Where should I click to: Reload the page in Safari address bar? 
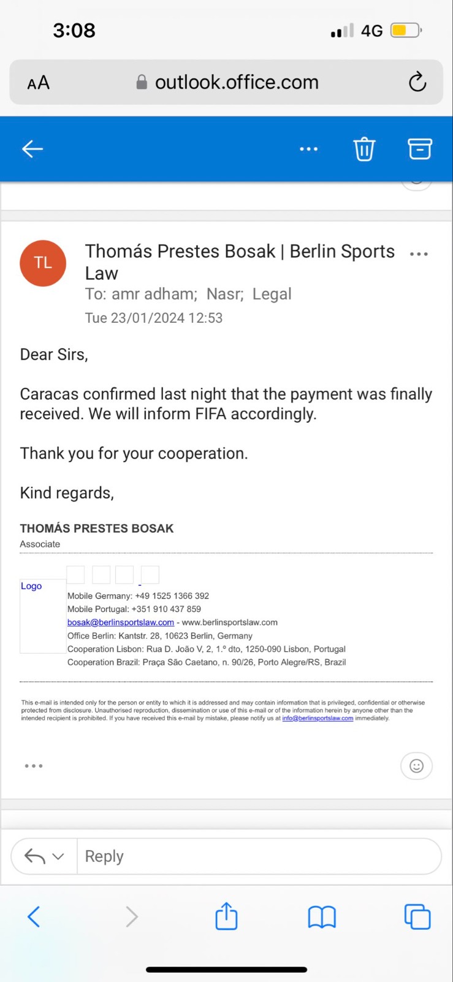[x=417, y=82]
